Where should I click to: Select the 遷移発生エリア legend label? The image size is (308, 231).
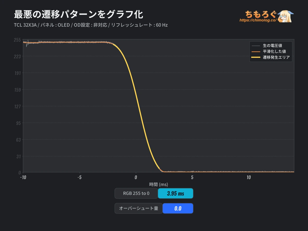[x=276, y=57]
